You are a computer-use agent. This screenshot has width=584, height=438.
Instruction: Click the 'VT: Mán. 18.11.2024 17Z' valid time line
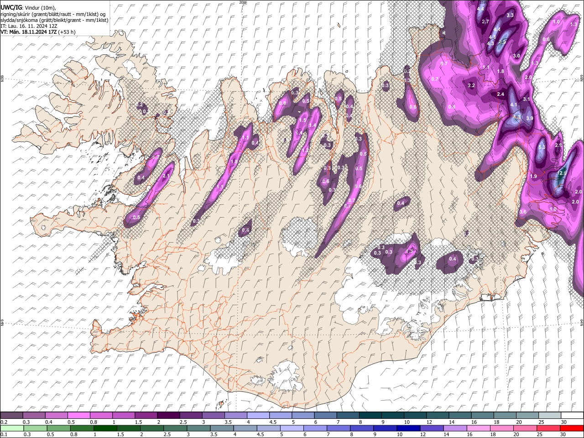pyautogui.click(x=28, y=32)
